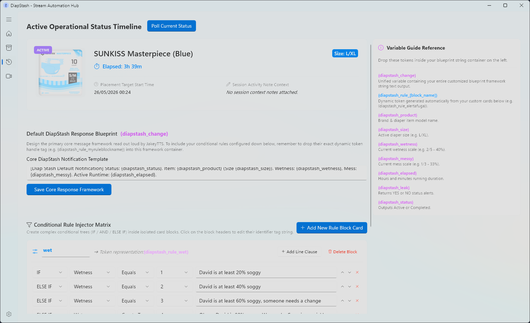
Task: Move the 20% soggy row up
Action: click(342, 272)
